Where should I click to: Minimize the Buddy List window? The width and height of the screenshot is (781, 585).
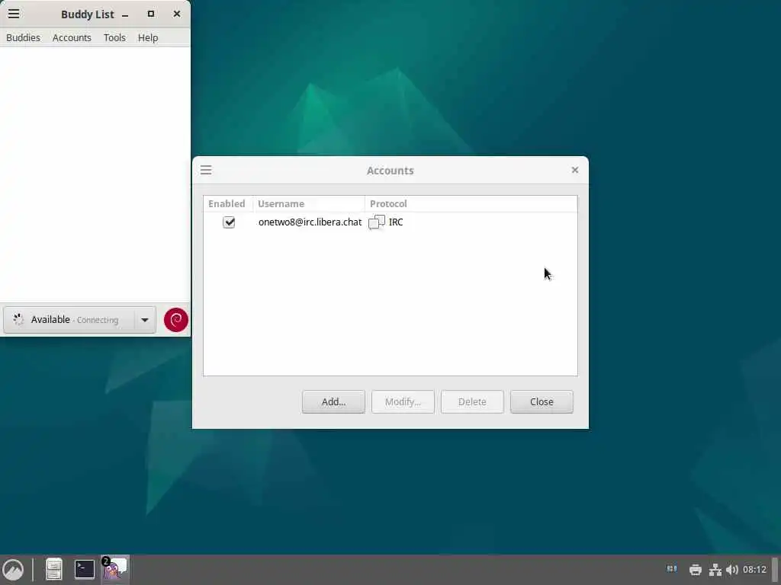[x=125, y=14]
